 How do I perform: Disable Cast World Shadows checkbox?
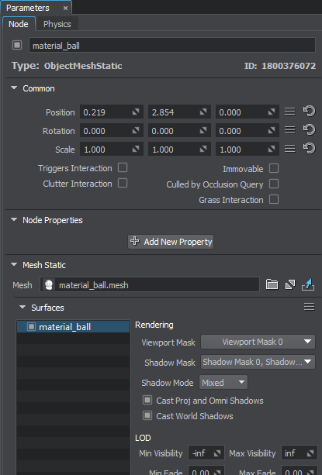147,415
